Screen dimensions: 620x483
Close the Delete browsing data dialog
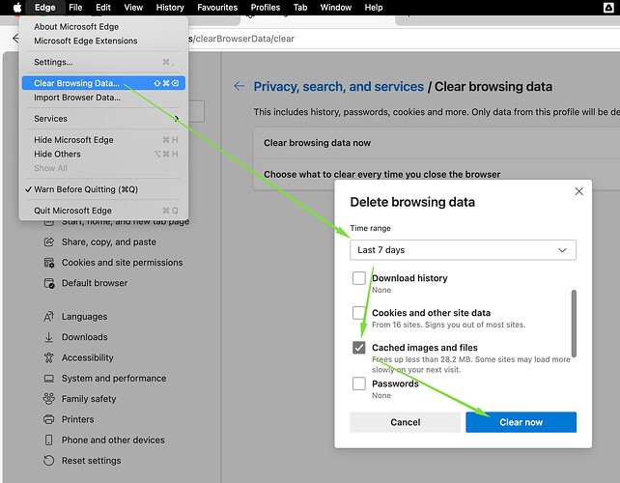(x=578, y=191)
